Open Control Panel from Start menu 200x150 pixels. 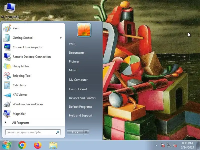pyautogui.click(x=78, y=89)
